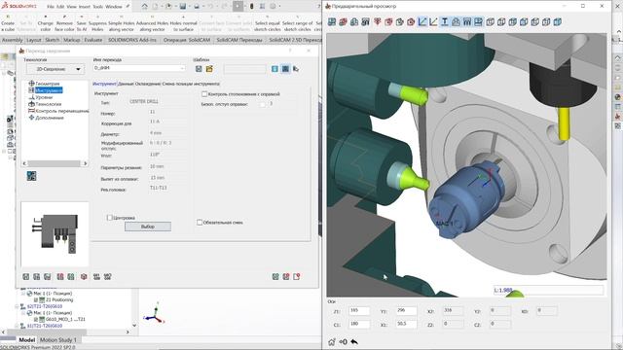Click the Rebuild traffic-light icon
Viewport: 623px width, 350px height.
(251, 7)
